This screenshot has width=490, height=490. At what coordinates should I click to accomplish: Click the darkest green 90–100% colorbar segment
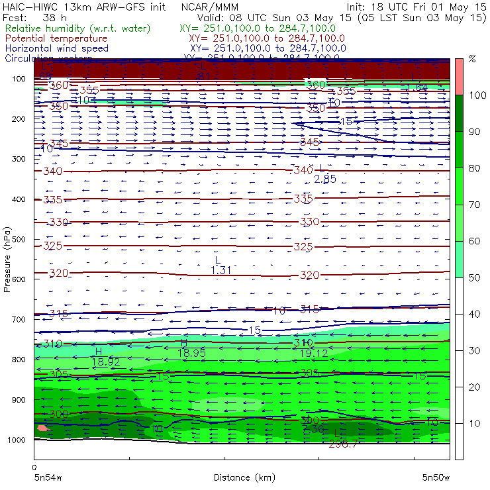coord(459,113)
